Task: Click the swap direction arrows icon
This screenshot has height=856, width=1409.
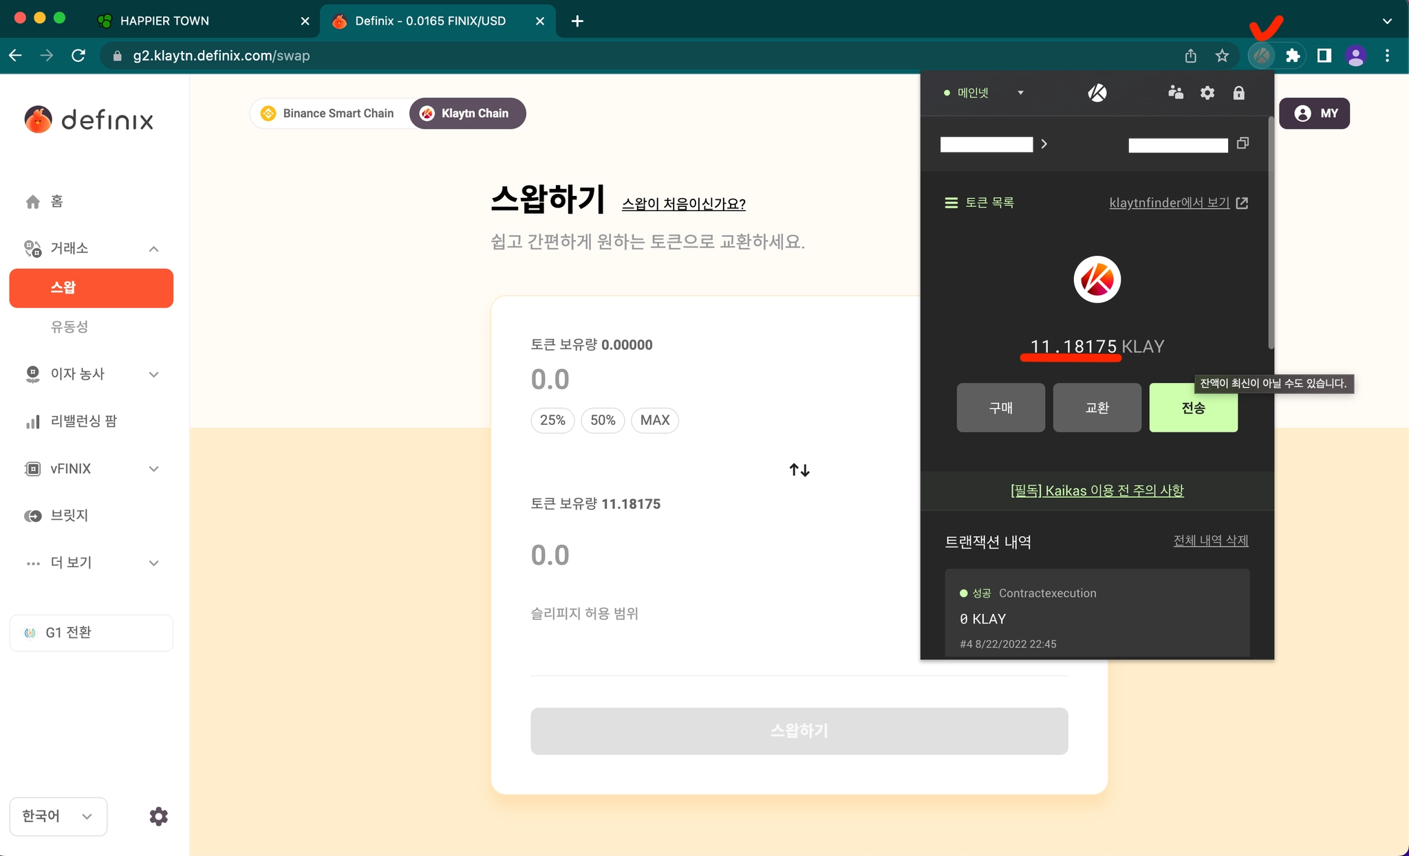Action: [799, 470]
